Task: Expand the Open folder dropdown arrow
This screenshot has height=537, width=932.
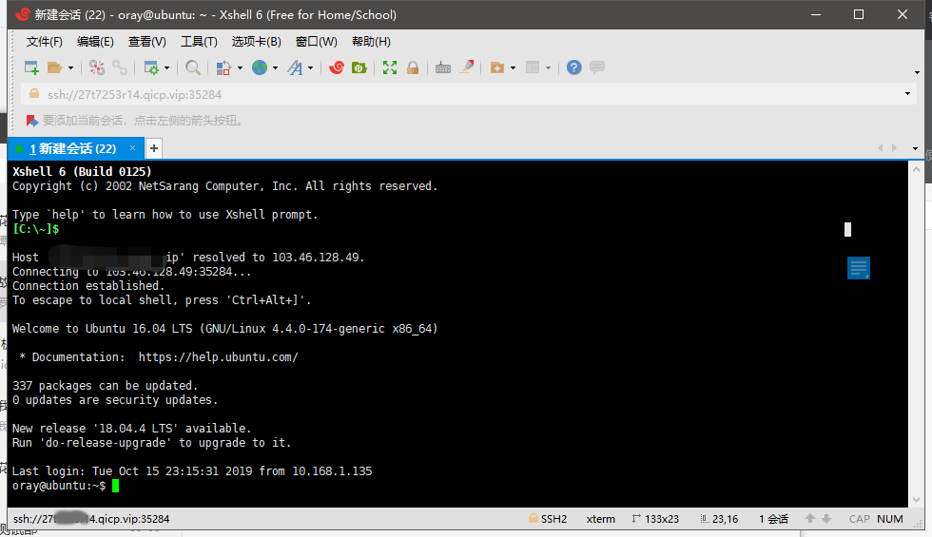Action: [70, 68]
